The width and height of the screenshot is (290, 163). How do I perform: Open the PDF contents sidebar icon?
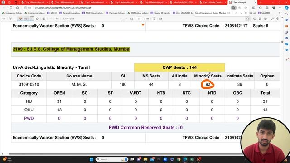4,19
